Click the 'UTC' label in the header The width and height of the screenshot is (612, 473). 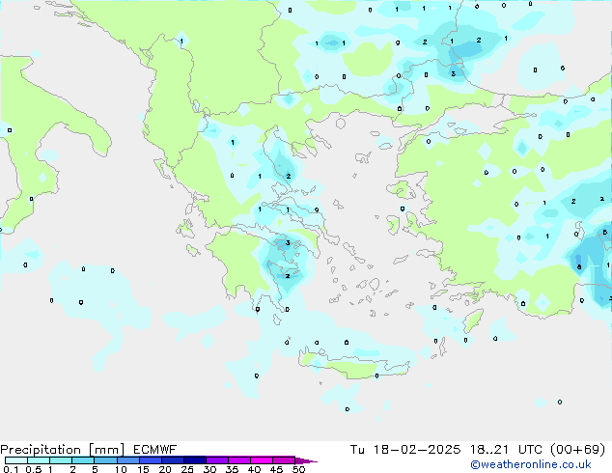pos(530,450)
